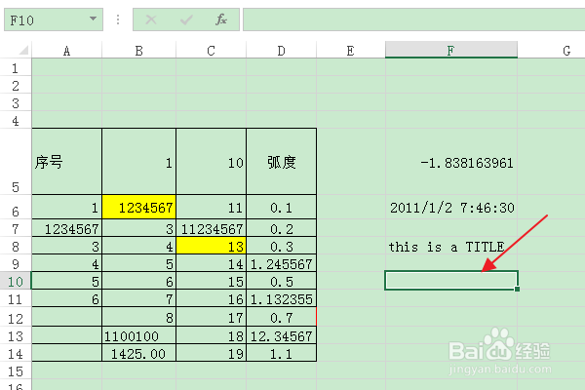Select column G header
585x390 pixels.
552,50
